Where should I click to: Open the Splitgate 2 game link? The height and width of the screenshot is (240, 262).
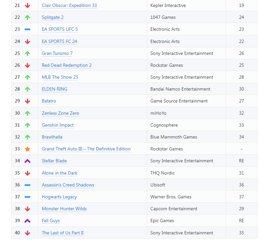[53, 18]
